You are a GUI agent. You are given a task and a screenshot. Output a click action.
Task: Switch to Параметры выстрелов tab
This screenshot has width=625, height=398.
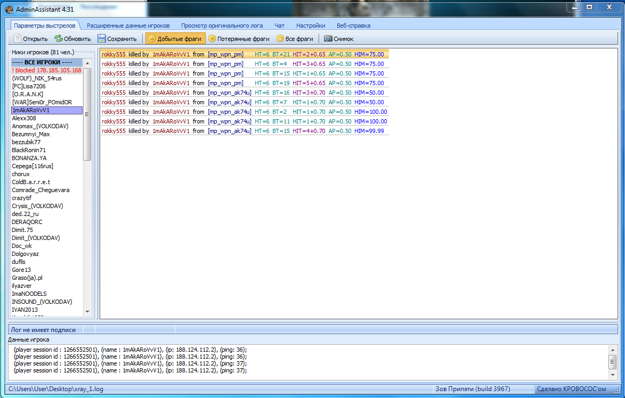[x=45, y=26]
